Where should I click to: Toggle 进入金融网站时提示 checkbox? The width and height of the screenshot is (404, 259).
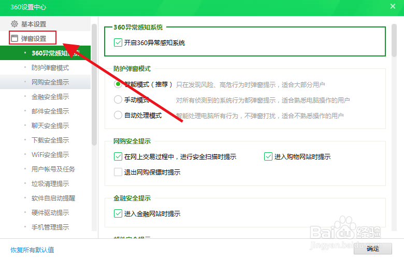pyautogui.click(x=118, y=213)
